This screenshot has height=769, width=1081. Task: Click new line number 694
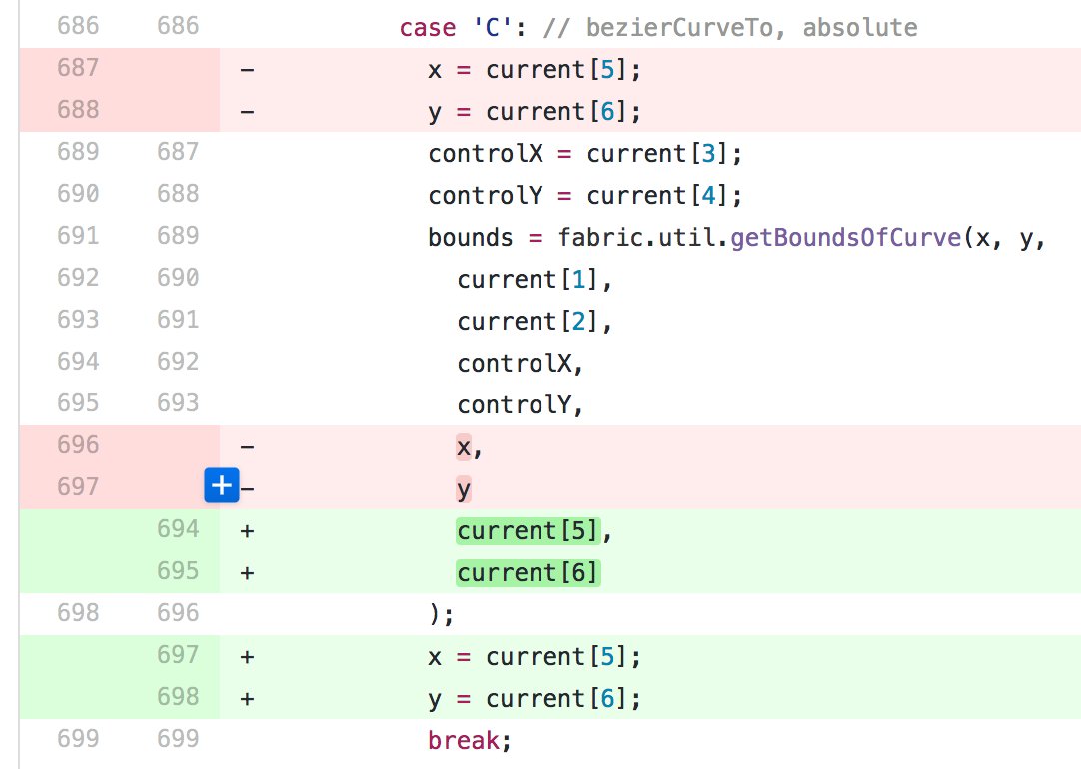(178, 530)
